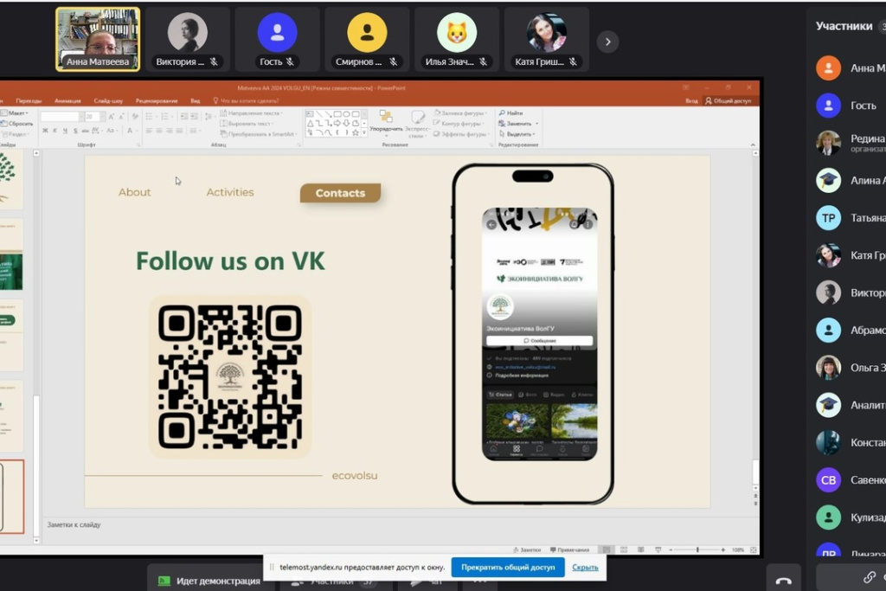This screenshot has height=591, width=886.
Task: Select the currently highlighted slide thumbnail
Action: [x=12, y=497]
